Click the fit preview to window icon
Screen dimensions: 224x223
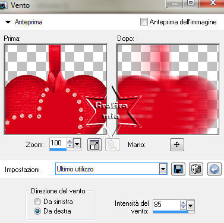(94, 145)
